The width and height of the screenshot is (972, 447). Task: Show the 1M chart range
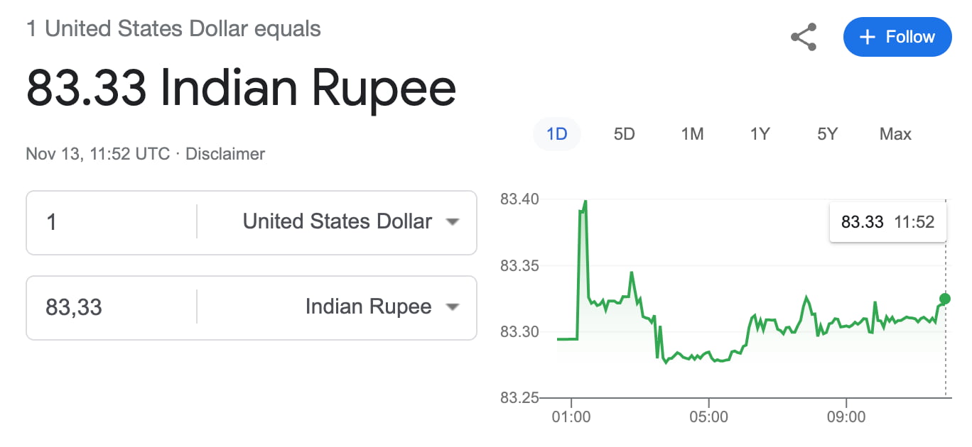click(692, 134)
